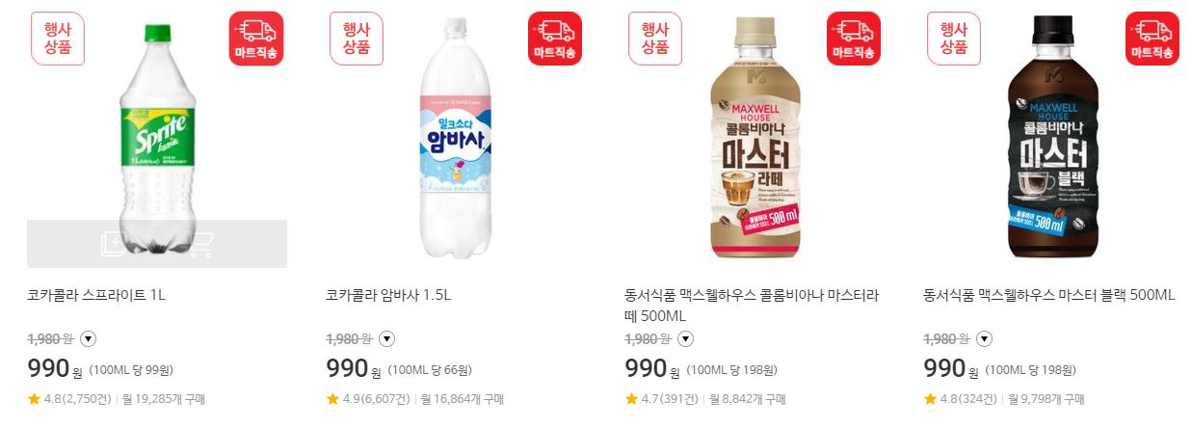Open 동서식품 맥스웰하우스 마스터 블랙 500ML link

(1049, 295)
